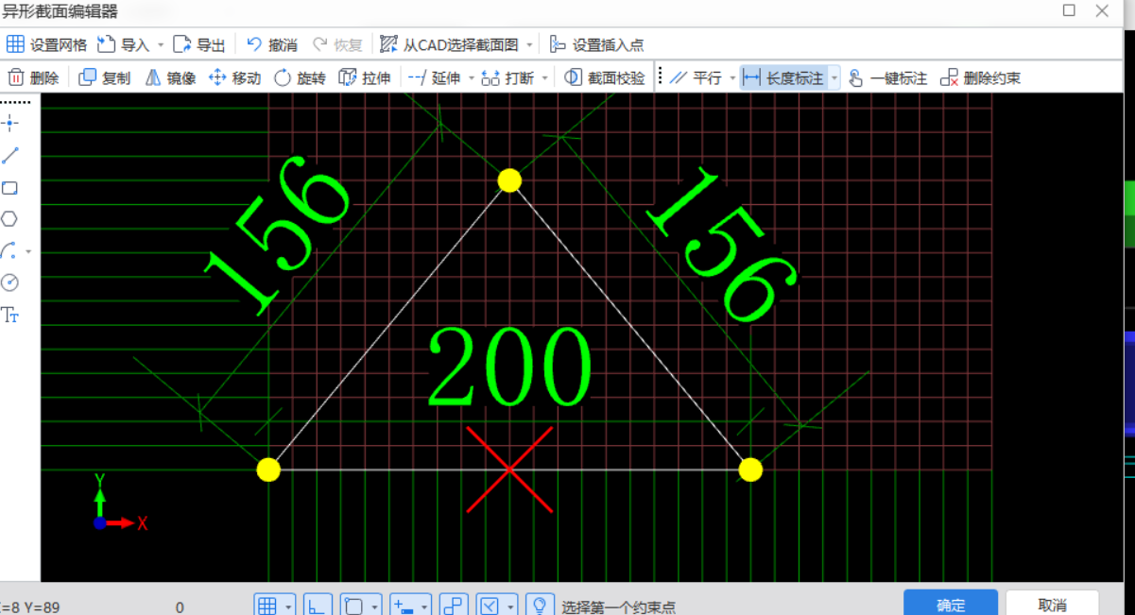
Task: Toggle the bottom-bar box with diagonal arrow
Action: click(x=490, y=606)
